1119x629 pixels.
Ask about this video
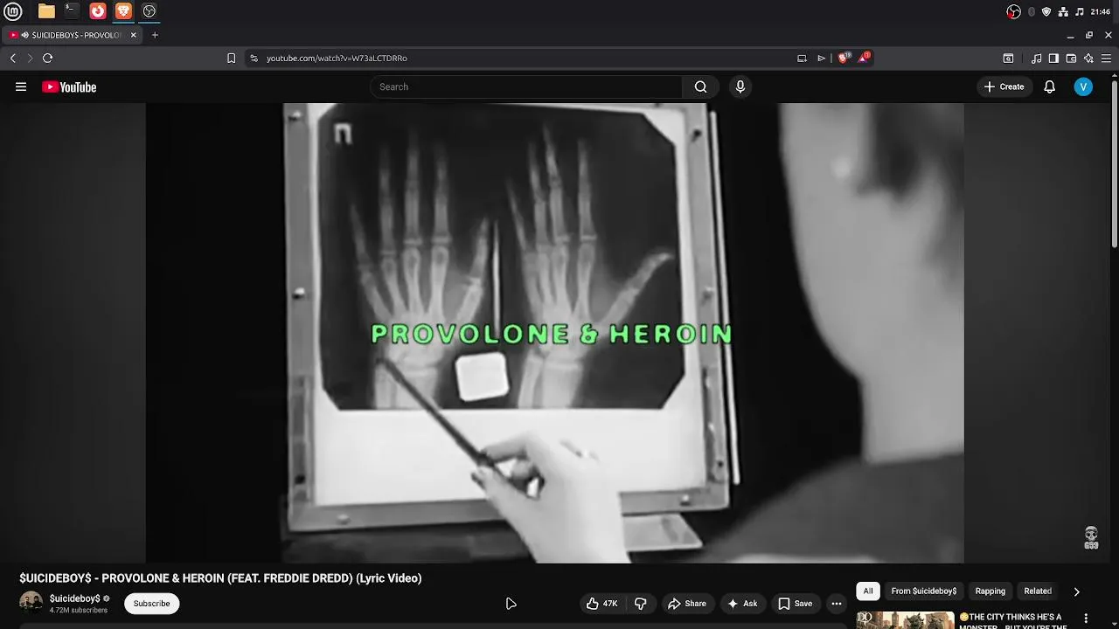(x=741, y=604)
